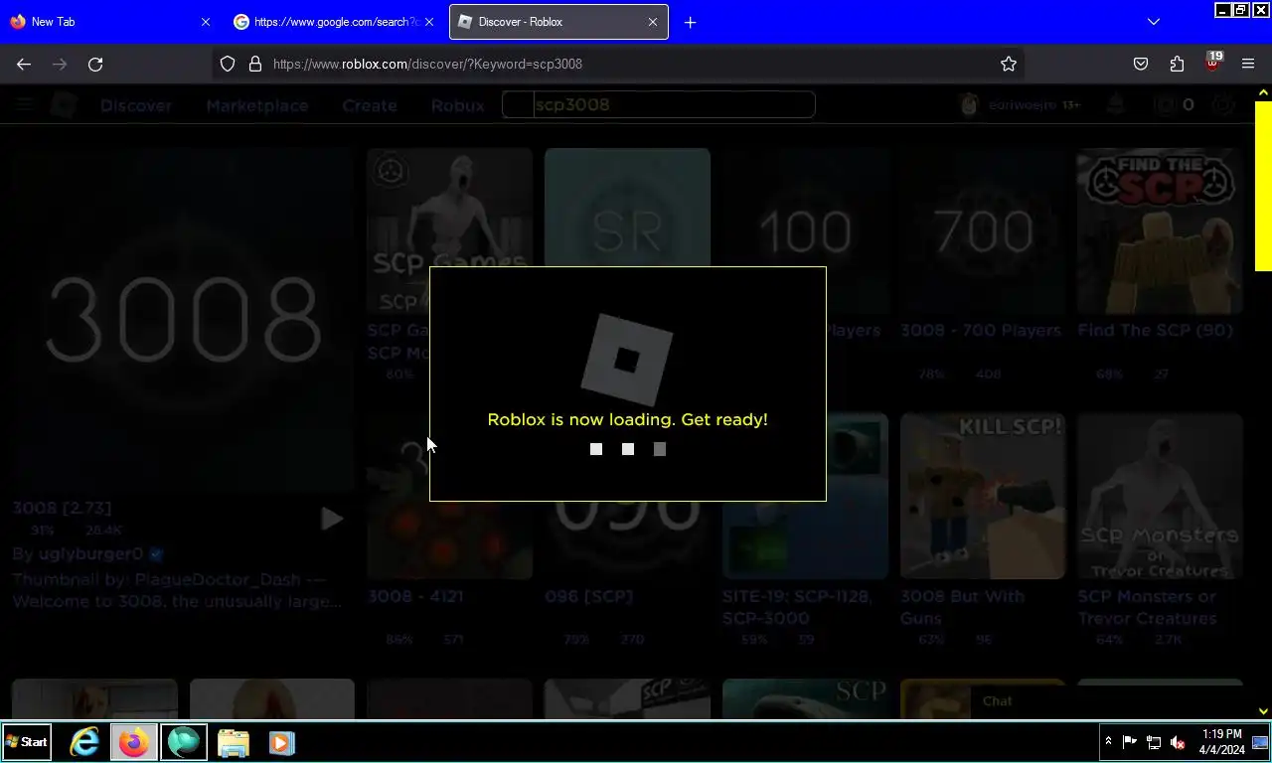Image resolution: width=1272 pixels, height=763 pixels.
Task: Click the site padlock icon
Action: click(254, 64)
